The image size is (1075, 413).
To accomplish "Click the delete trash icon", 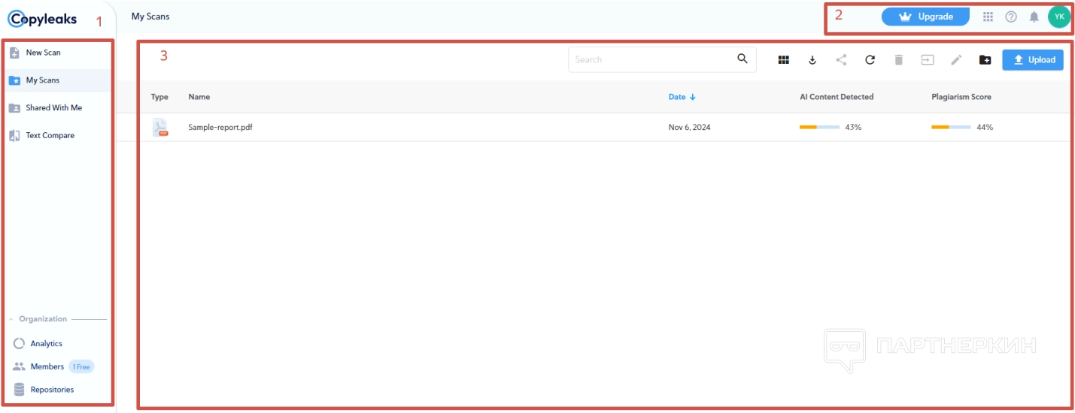I will 898,60.
